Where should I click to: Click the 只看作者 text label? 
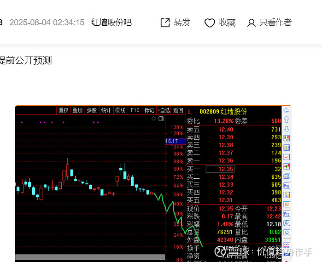[275, 23]
